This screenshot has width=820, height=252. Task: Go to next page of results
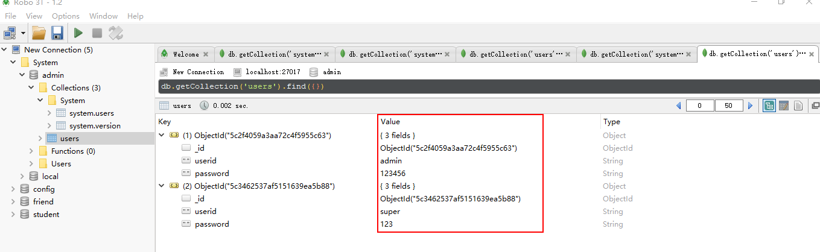(751, 106)
